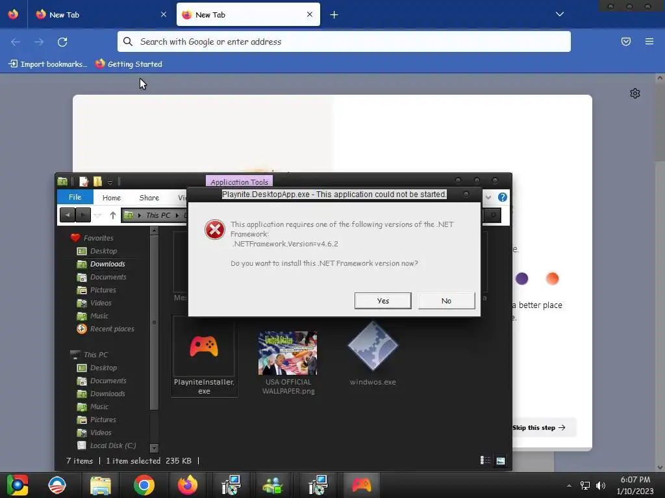Open the Application Tools tab
Image resolution: width=665 pixels, height=498 pixels.
click(x=239, y=182)
